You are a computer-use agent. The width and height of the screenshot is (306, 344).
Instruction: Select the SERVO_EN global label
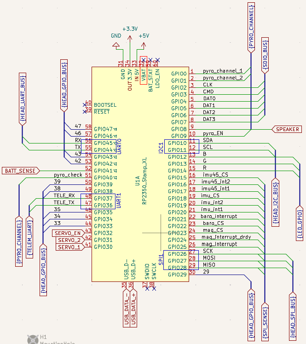[x=68, y=233]
